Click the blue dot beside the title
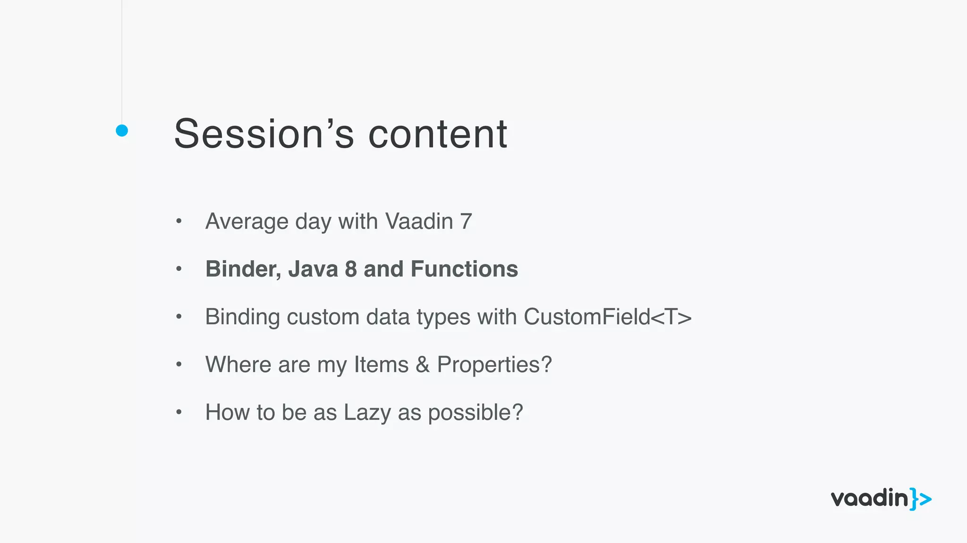 [x=122, y=131]
